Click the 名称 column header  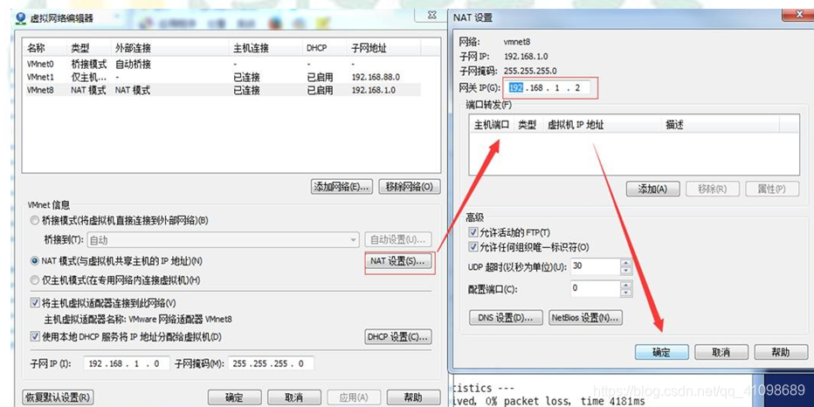click(45, 48)
